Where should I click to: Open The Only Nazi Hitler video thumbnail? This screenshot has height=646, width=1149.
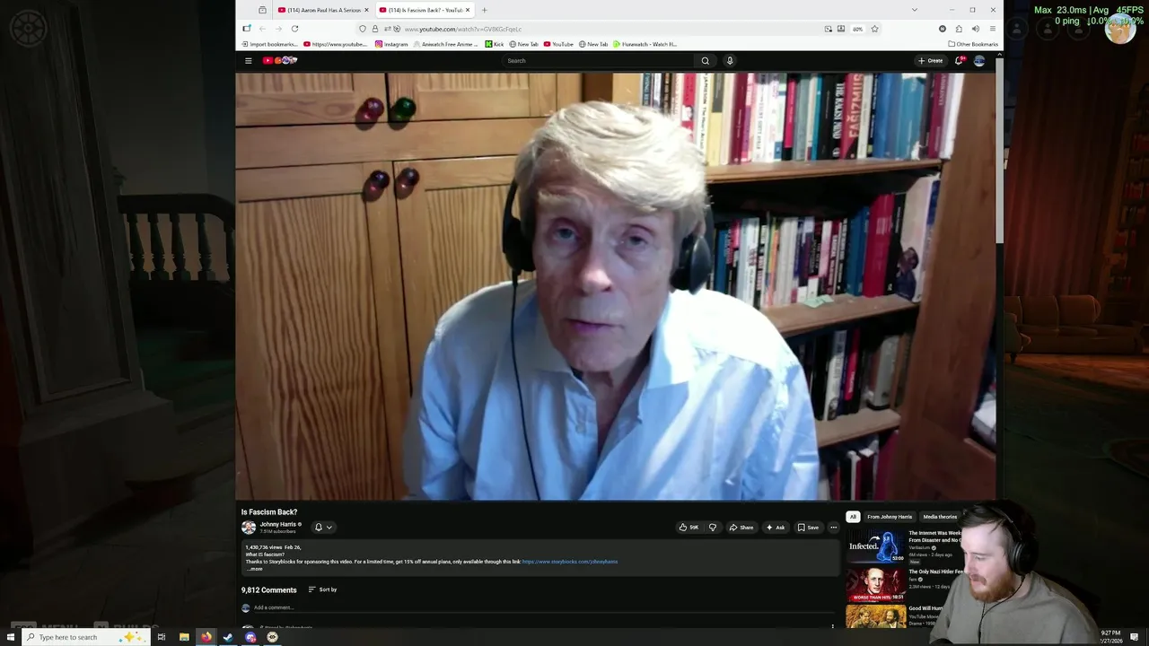click(x=875, y=584)
